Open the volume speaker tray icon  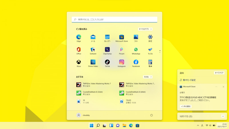point(210,126)
